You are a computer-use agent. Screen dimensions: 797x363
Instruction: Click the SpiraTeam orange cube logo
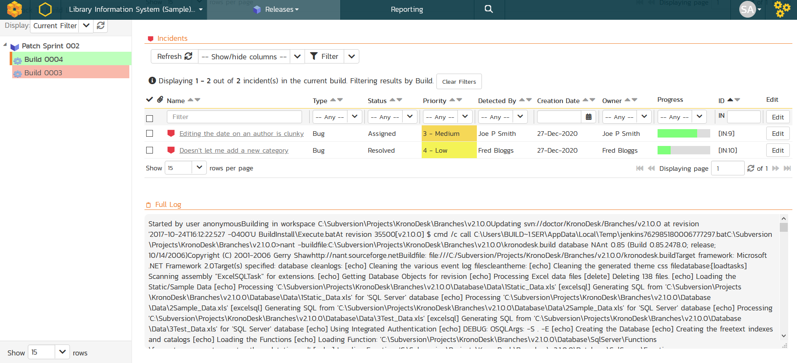(x=14, y=9)
